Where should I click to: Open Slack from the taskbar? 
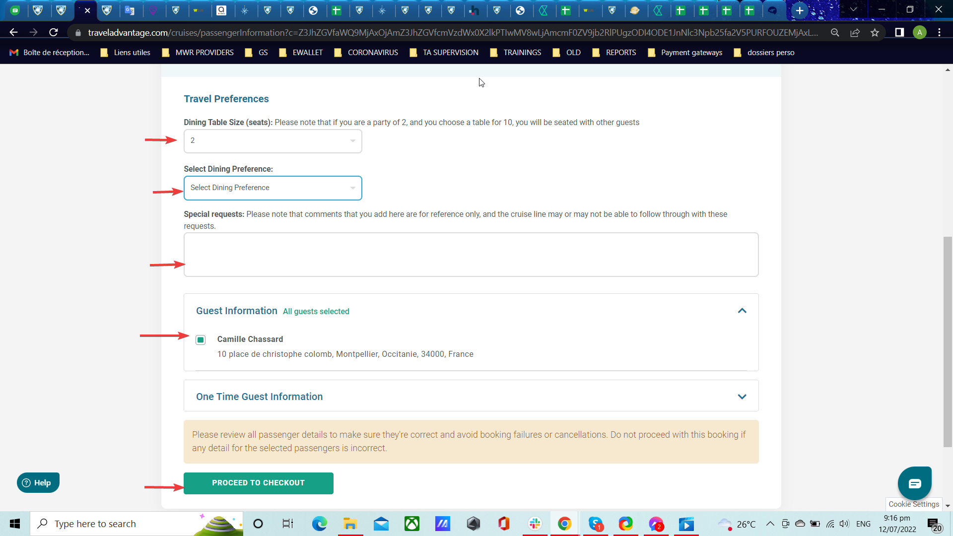[535, 524]
